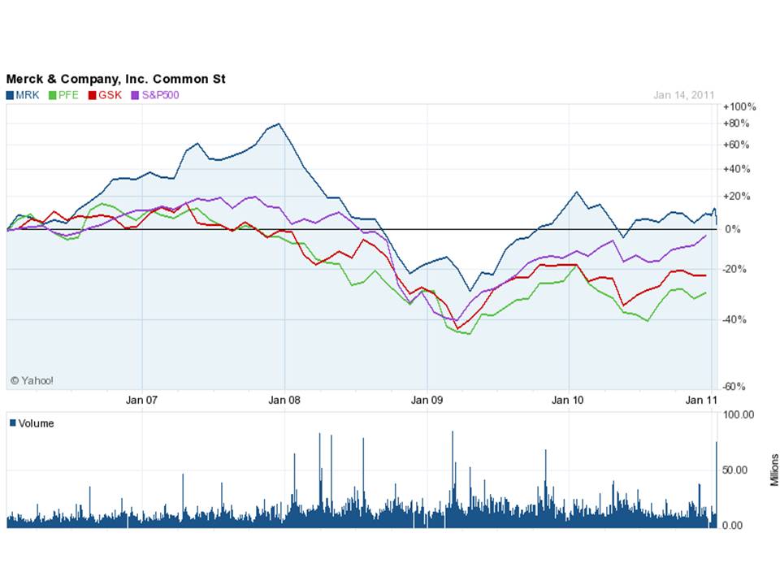
Task: Select the PFE ticker label
Action: pyautogui.click(x=69, y=95)
